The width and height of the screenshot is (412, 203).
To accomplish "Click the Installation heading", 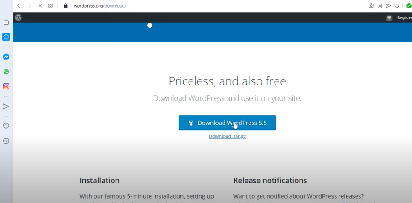I will click(99, 181).
